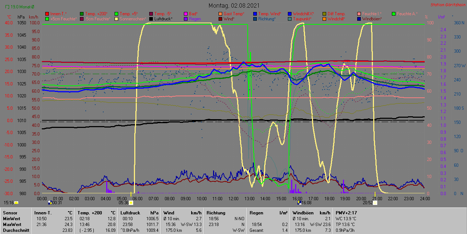Click the navy Windböen legend square

tap(359, 19)
